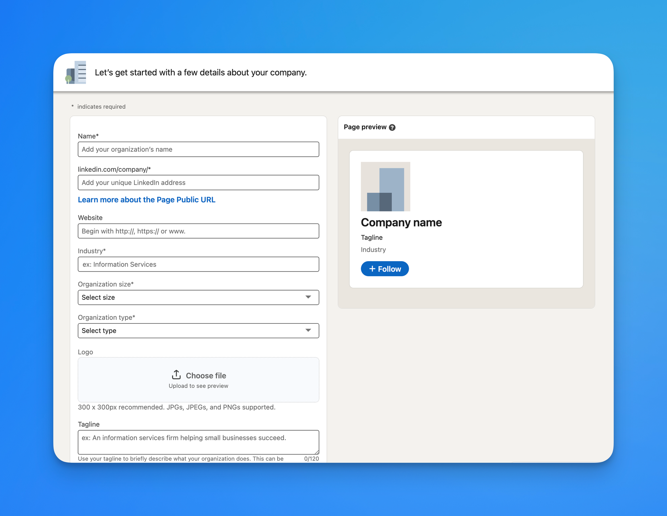667x516 pixels.
Task: Click the Company name heading in preview
Action: pyautogui.click(x=401, y=222)
